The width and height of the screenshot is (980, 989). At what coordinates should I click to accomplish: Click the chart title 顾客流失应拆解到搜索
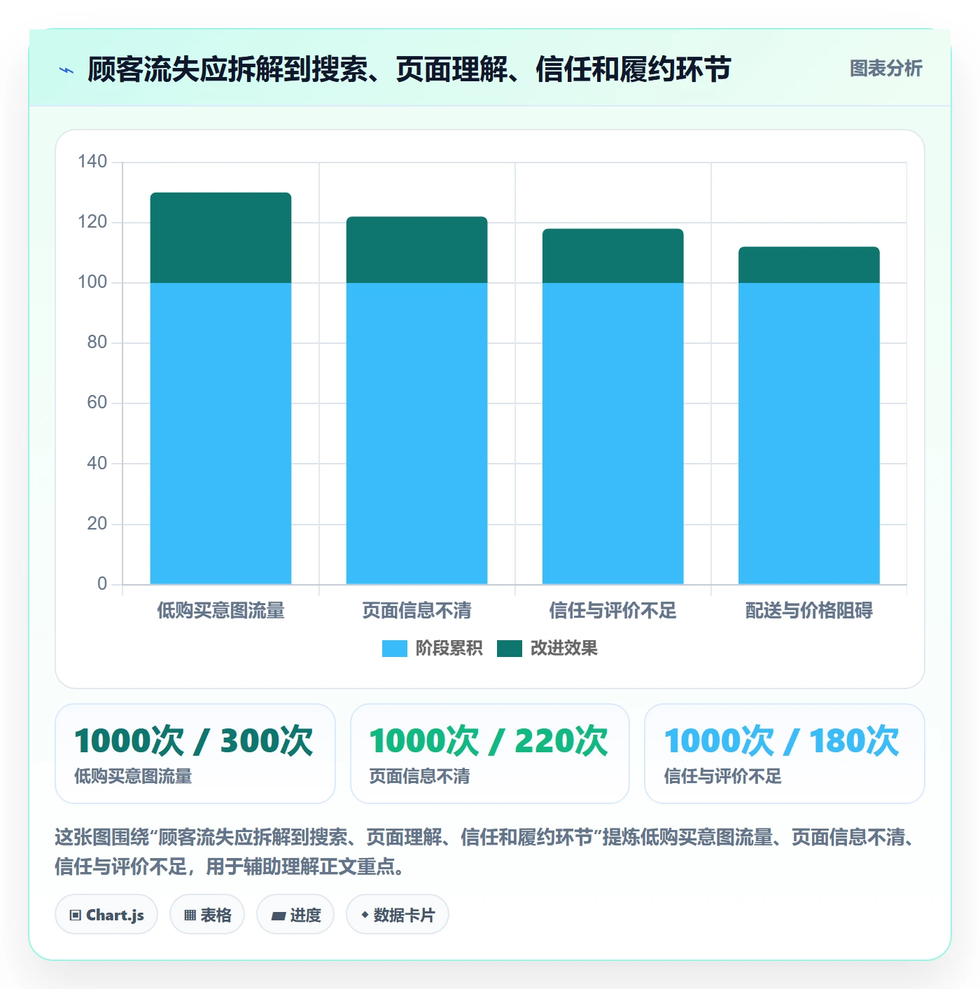(409, 69)
